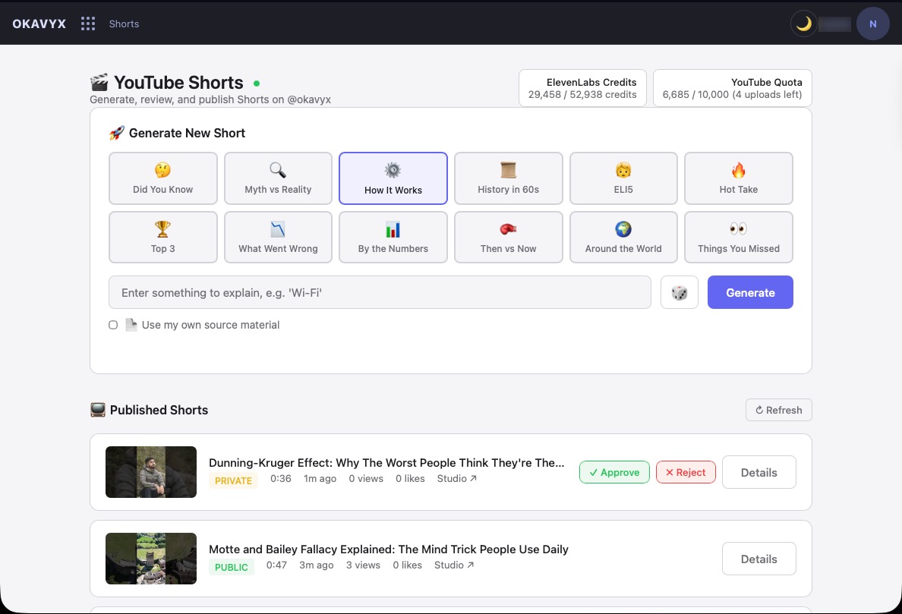The width and height of the screenshot is (902, 614).
Task: Click the YouTube Quota box
Action: 732,88
